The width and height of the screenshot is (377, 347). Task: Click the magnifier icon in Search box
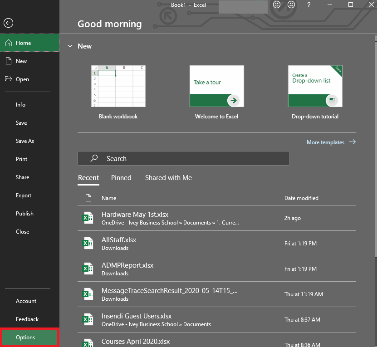pyautogui.click(x=94, y=158)
